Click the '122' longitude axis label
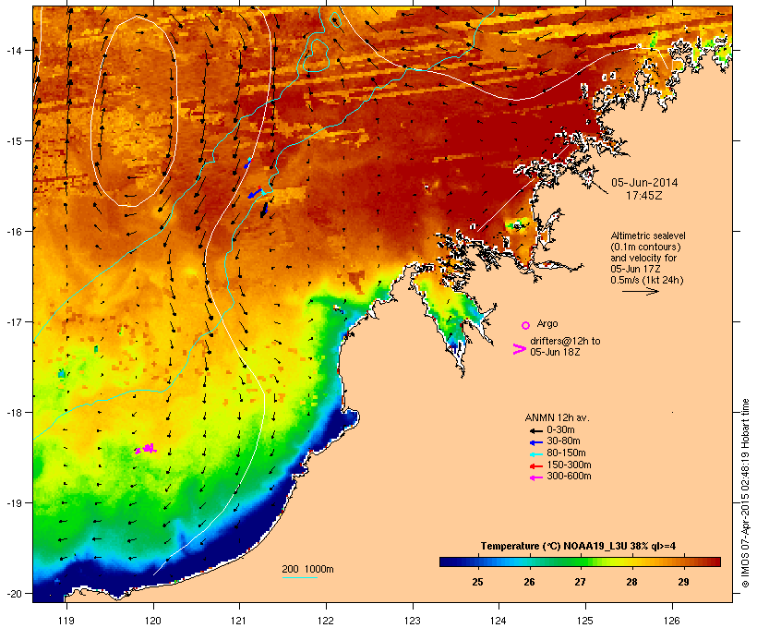Viewport: 757px width, 628px height. pos(326,621)
